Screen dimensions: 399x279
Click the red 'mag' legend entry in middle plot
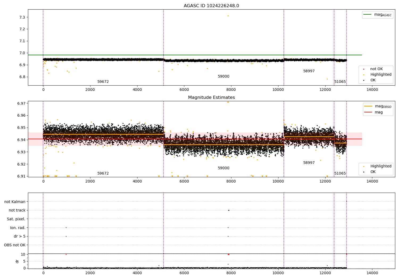(x=374, y=112)
